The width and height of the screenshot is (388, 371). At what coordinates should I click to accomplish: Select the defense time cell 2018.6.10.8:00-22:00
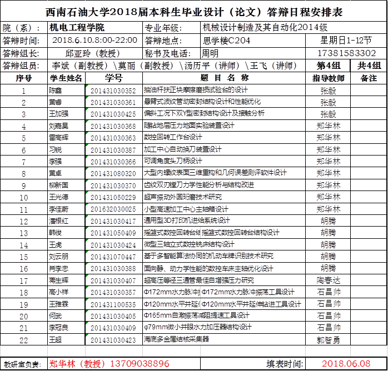(94, 41)
